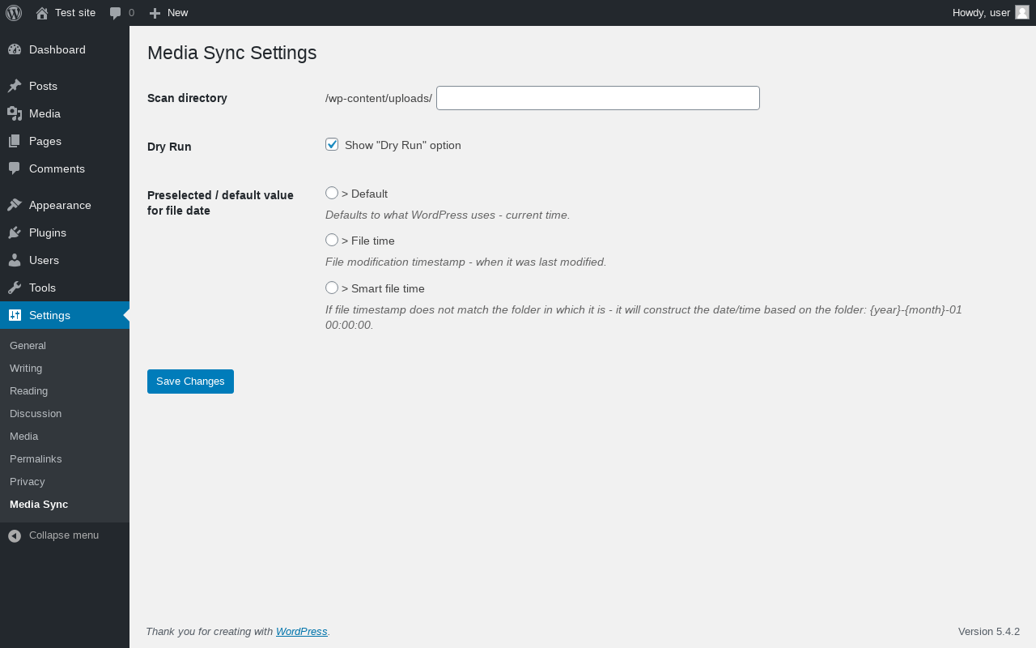Open the Dashboard menu item
Image resolution: width=1036 pixels, height=648 pixels.
65,49
